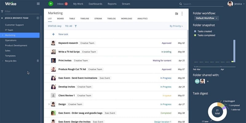
Task: Add to Jessica Brown's Team with plus icon
Action: coord(38,18)
